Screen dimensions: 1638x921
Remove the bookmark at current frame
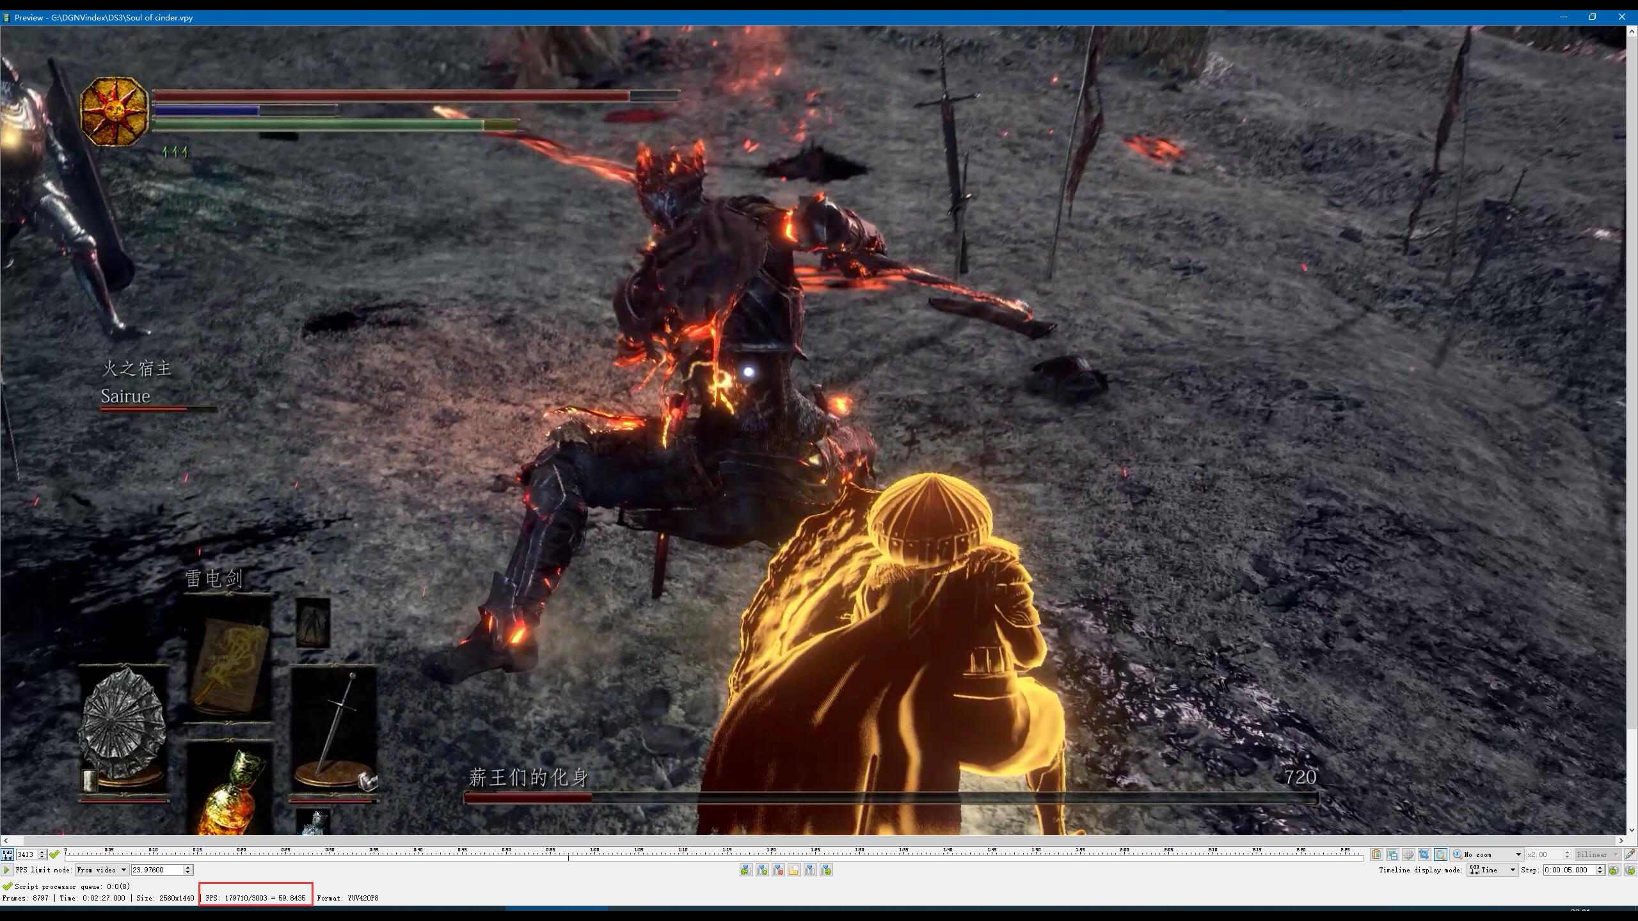[778, 870]
